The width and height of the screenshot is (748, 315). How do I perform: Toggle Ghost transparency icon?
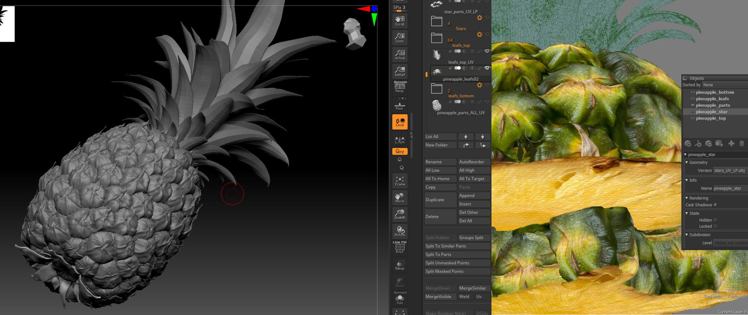point(400,282)
